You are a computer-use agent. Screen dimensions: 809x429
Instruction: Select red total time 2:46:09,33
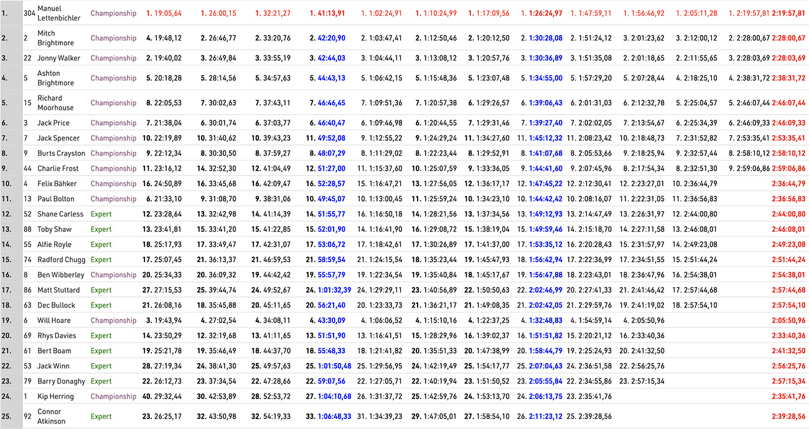tap(788, 123)
